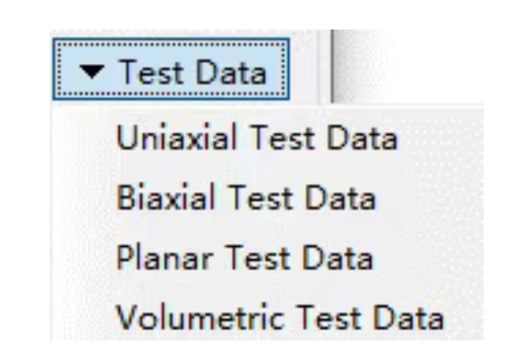Choose the third Test Data menu item

coord(244,259)
